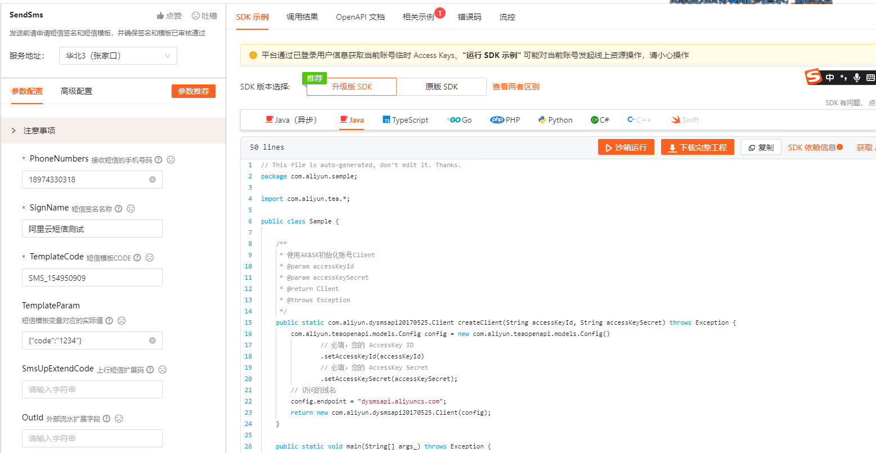Select the 升级版 SDK version option
This screenshot has height=453, width=876.
(x=352, y=87)
